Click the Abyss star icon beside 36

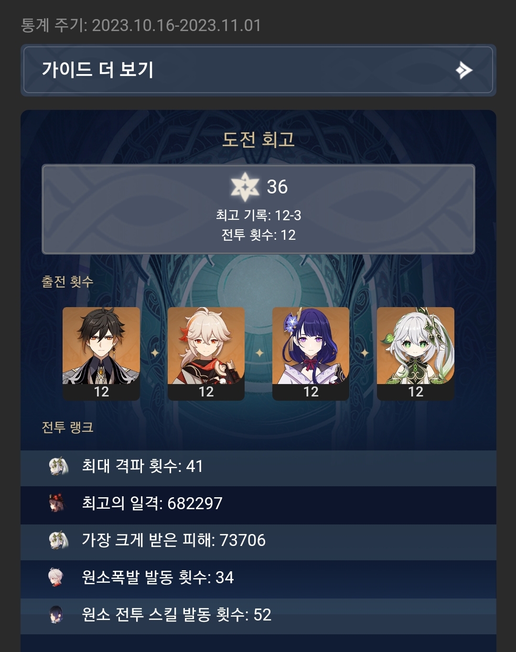point(245,187)
